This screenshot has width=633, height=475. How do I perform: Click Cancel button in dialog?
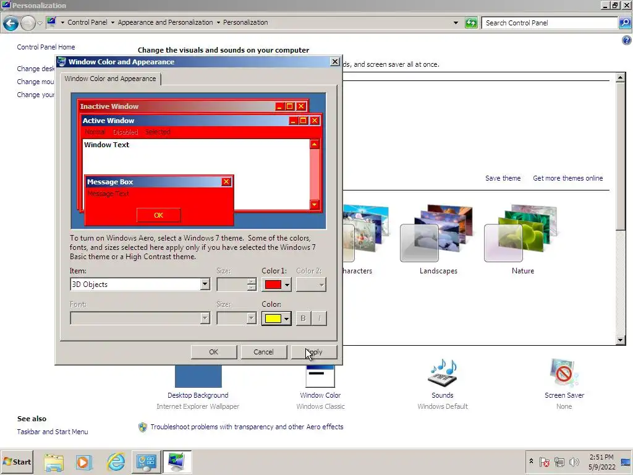coord(263,352)
